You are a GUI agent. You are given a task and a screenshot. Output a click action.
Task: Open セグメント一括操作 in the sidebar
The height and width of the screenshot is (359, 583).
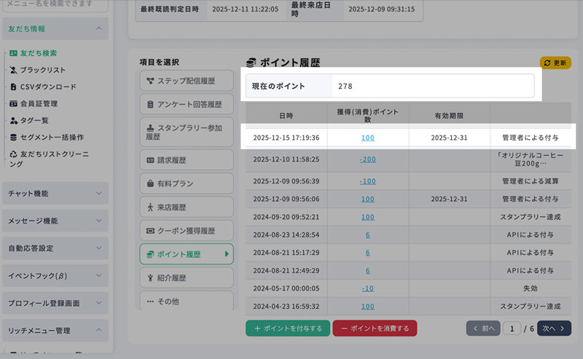(51, 137)
